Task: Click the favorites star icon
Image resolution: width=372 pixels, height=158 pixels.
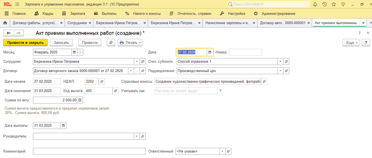Action: tap(334, 4)
